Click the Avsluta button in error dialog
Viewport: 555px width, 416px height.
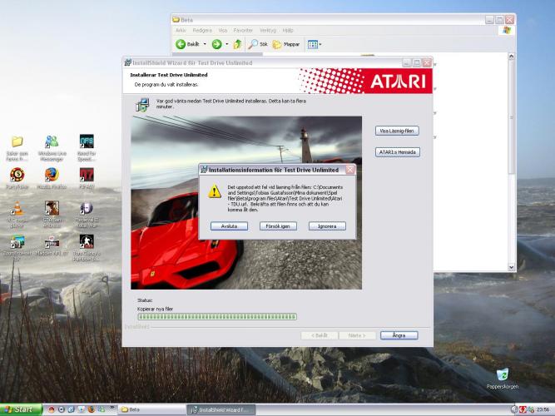tap(229, 225)
